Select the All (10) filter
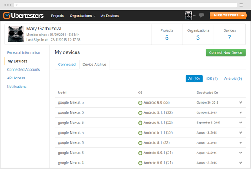Viewport: 251px width, 169px height. pos(194,79)
